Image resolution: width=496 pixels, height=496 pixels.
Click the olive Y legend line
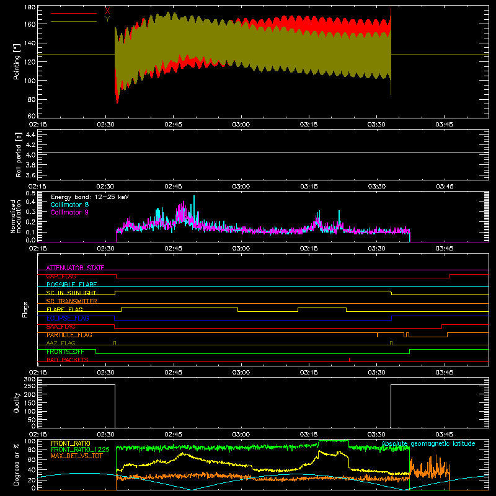pos(74,22)
